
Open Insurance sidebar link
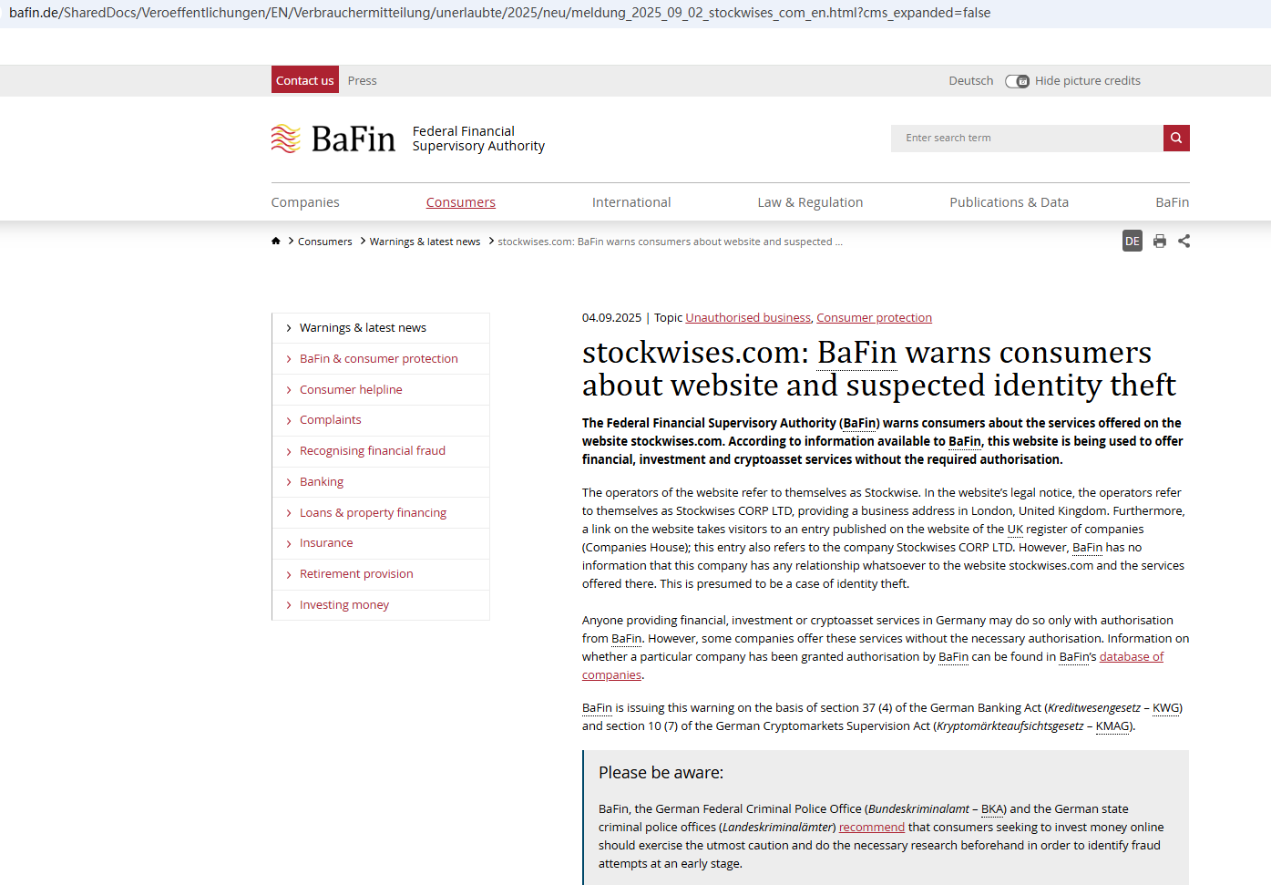[x=326, y=542]
